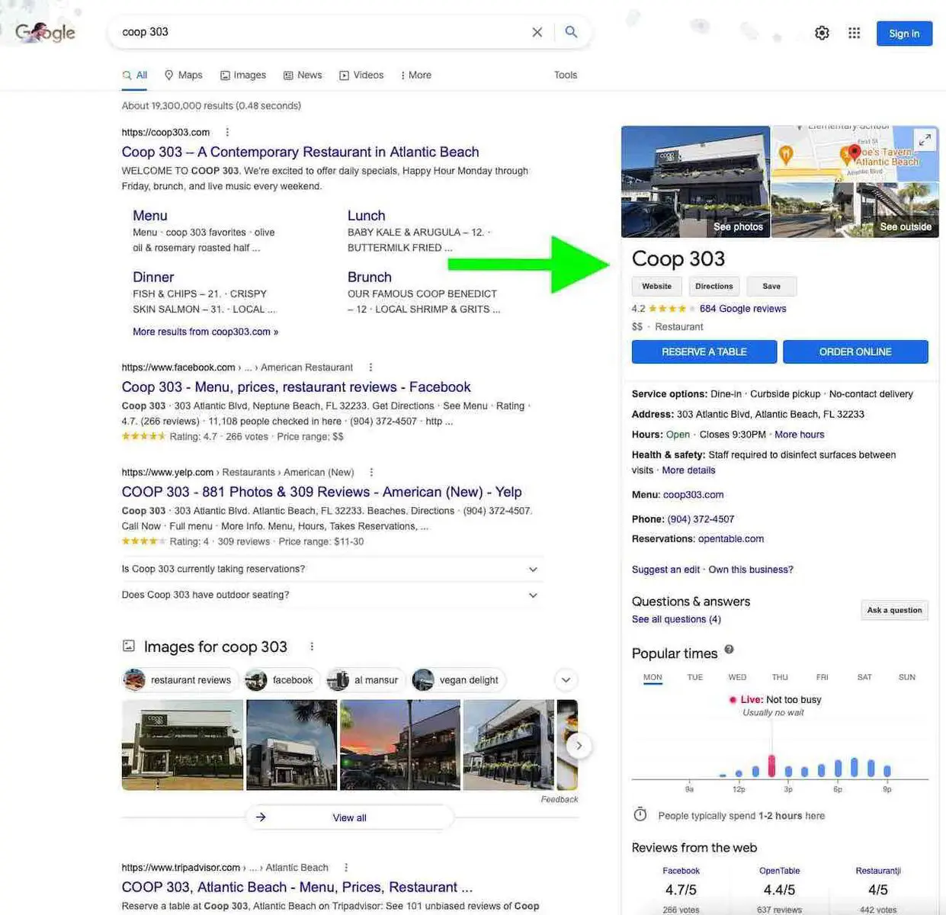
Task: Click the RESERVE A TABLE button
Action: click(704, 352)
